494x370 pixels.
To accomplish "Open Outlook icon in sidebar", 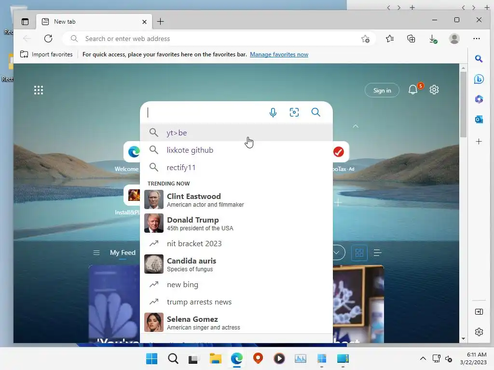I will [479, 119].
